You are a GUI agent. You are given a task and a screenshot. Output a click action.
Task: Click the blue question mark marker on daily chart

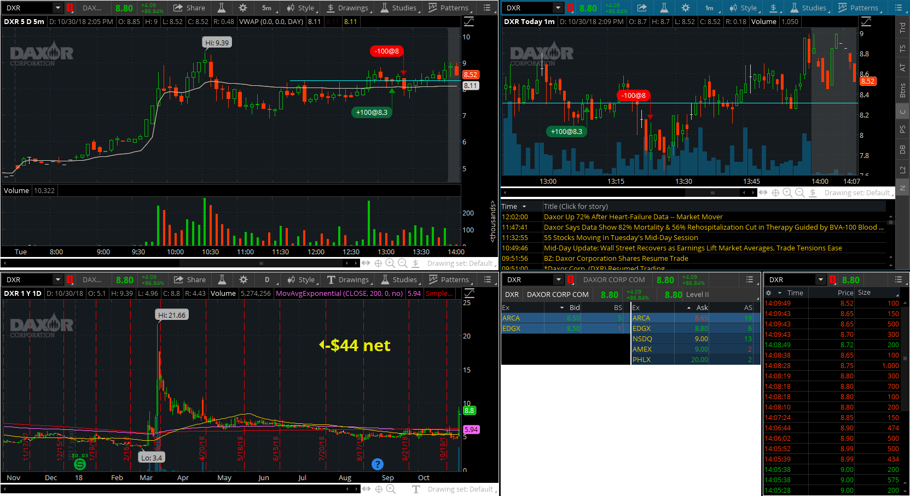coord(377,464)
